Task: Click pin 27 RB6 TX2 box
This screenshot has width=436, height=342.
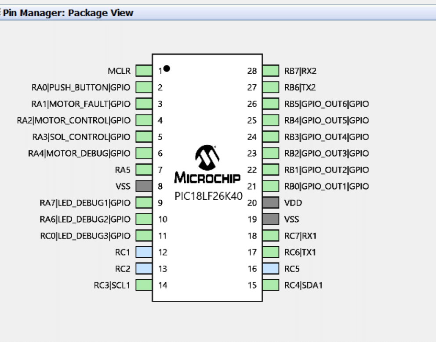Action: point(271,87)
